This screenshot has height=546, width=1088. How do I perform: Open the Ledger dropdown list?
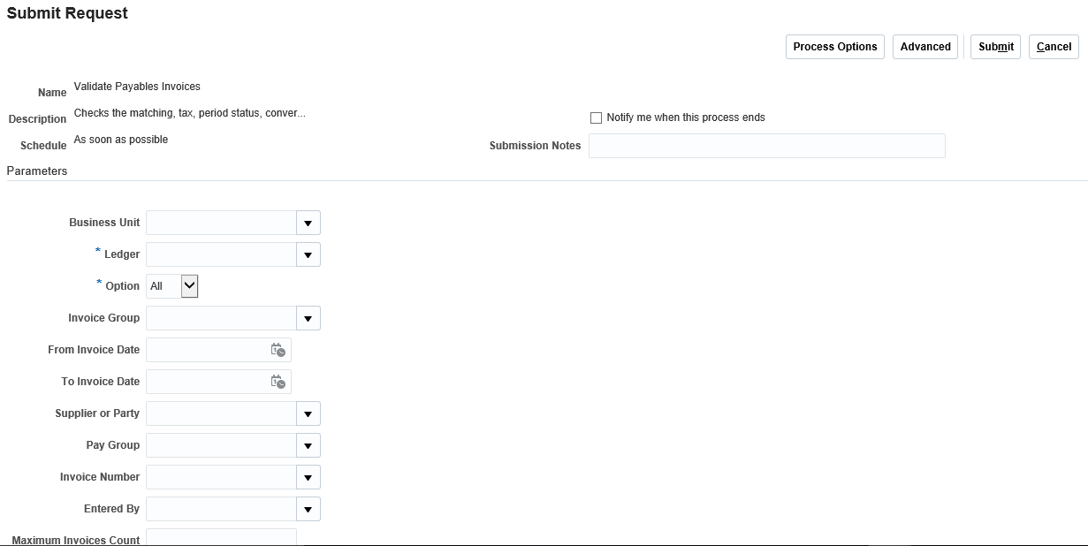[308, 254]
